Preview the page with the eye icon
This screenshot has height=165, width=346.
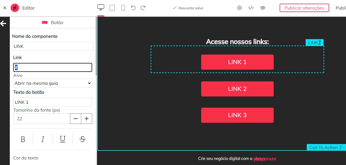pyautogui.click(x=263, y=8)
